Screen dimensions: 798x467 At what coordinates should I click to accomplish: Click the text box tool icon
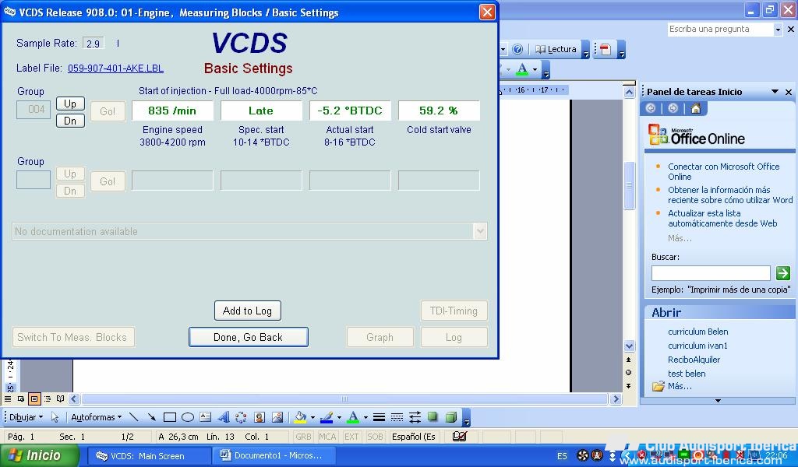pyautogui.click(x=205, y=417)
